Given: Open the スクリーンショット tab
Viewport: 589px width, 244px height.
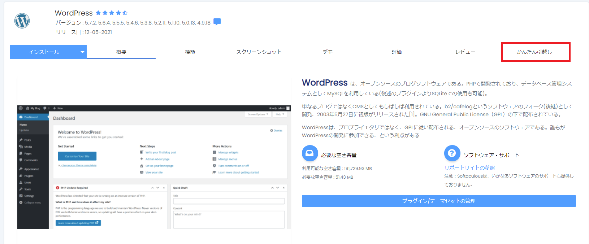Looking at the screenshot, I should pyautogui.click(x=259, y=52).
